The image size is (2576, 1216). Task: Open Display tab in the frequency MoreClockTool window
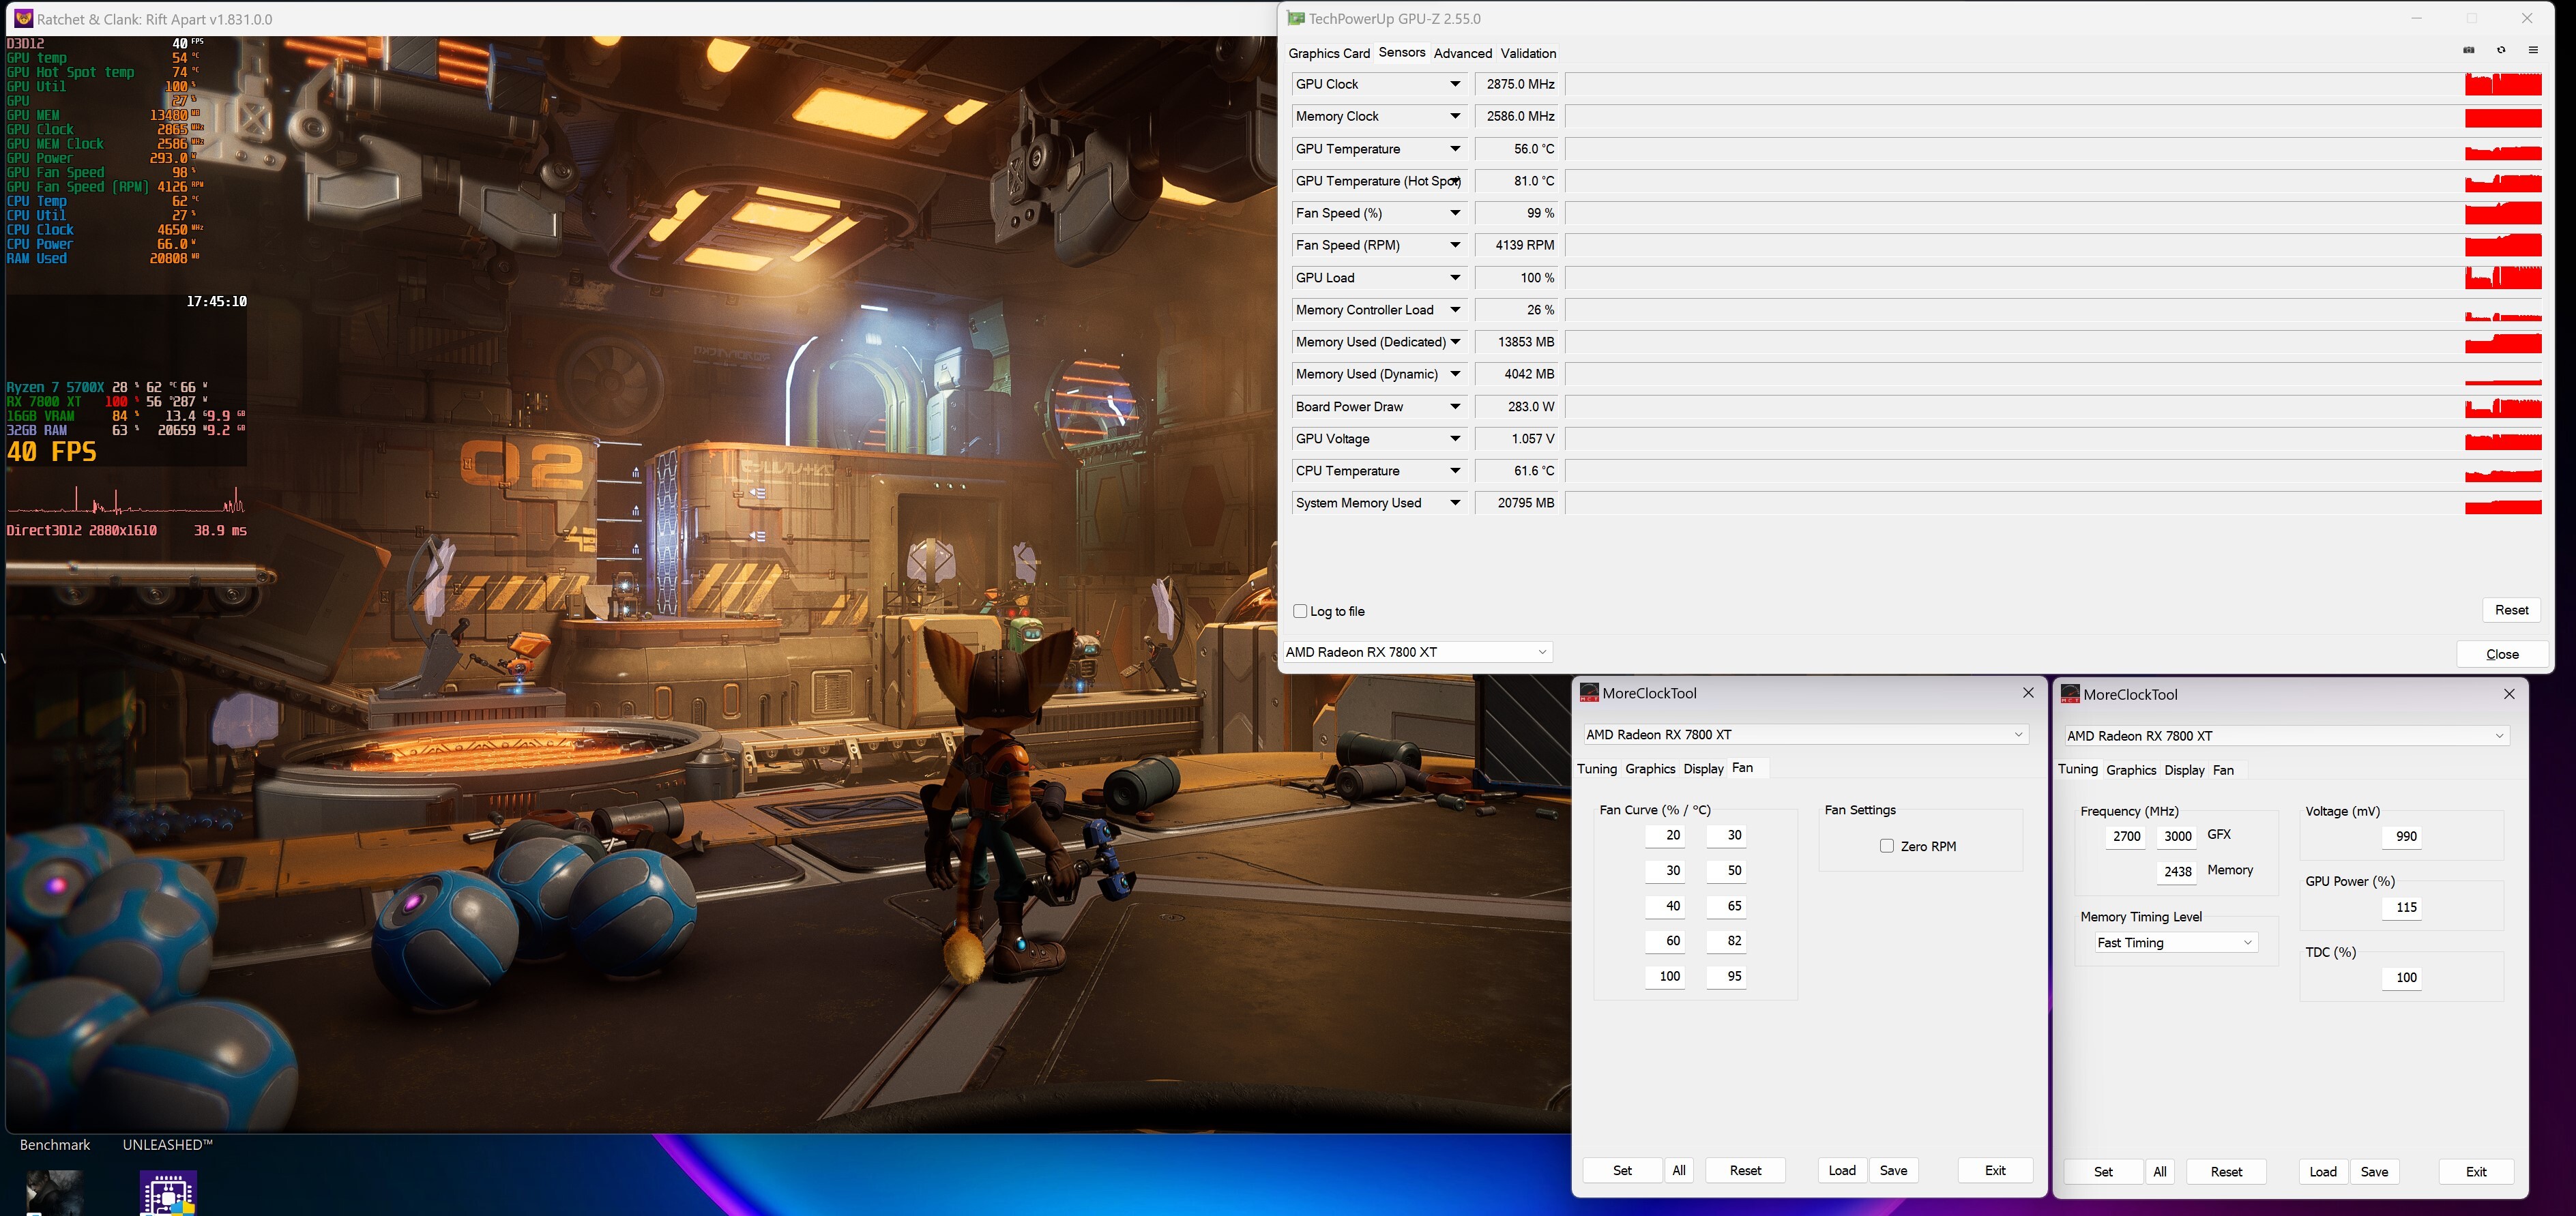2184,770
